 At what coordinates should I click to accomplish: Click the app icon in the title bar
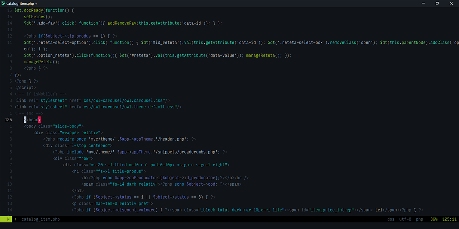pyautogui.click(x=3, y=3)
